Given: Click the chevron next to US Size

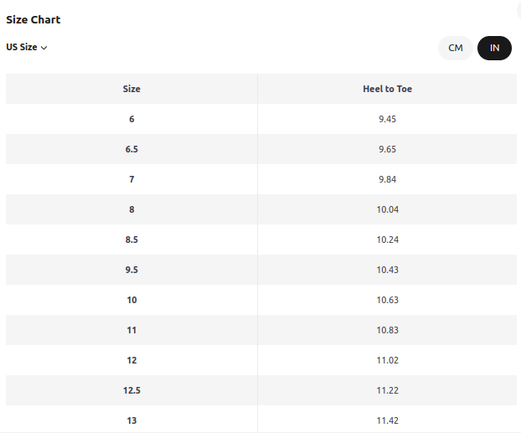Looking at the screenshot, I should pyautogui.click(x=44, y=48).
